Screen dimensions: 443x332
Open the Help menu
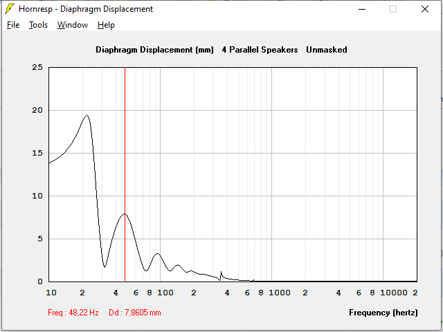pyautogui.click(x=106, y=25)
